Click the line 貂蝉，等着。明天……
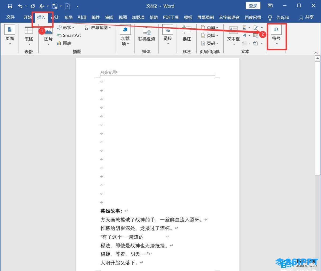 (124, 254)
